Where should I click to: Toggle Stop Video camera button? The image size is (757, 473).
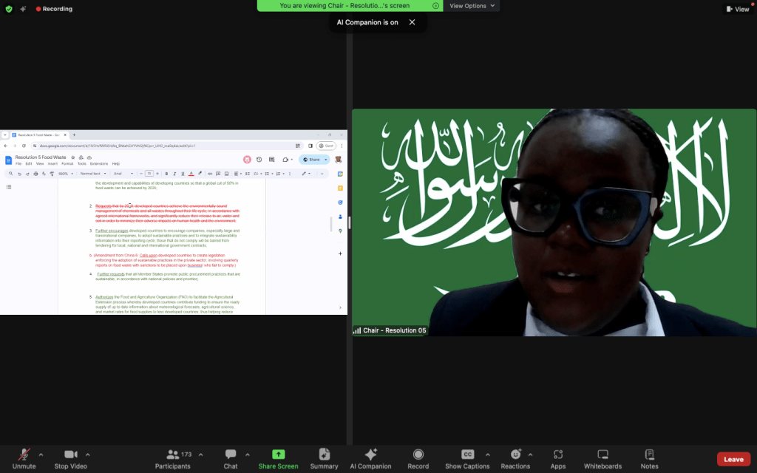(x=70, y=458)
